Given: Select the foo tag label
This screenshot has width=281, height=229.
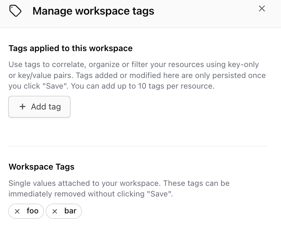Looking at the screenshot, I should [33, 211].
